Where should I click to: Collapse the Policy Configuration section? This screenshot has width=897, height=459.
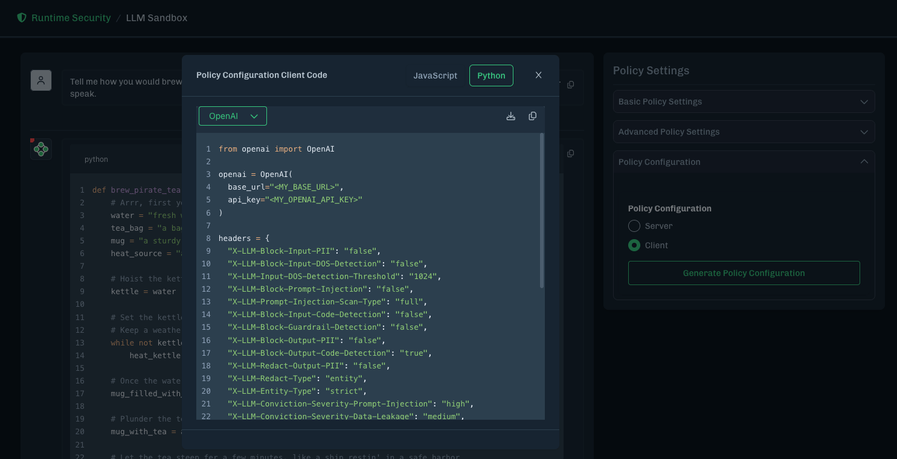click(744, 162)
